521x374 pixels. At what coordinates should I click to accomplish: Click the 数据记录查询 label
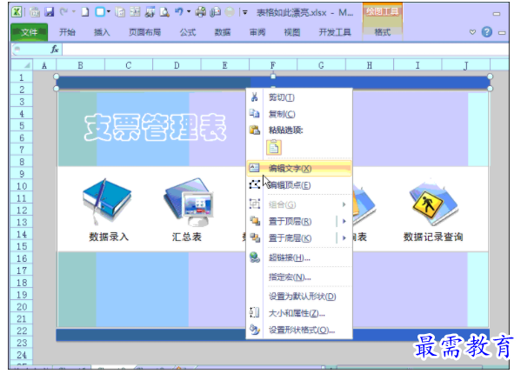(433, 237)
